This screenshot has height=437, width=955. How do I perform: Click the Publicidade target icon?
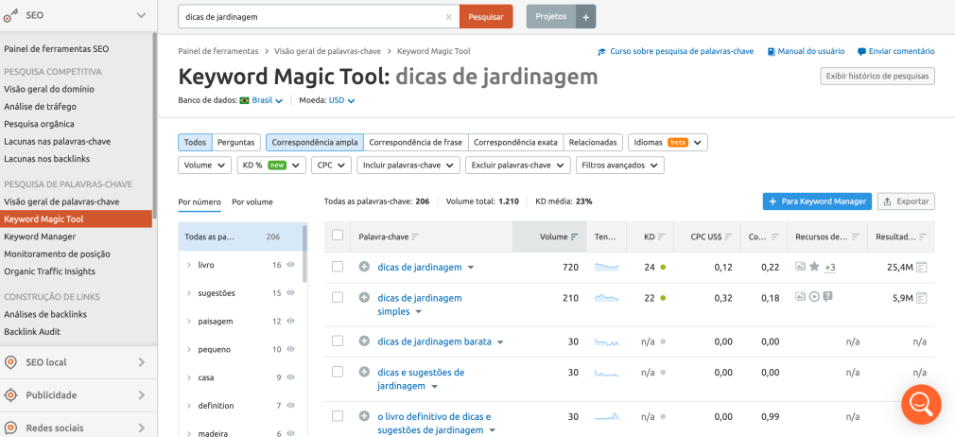pyautogui.click(x=10, y=395)
